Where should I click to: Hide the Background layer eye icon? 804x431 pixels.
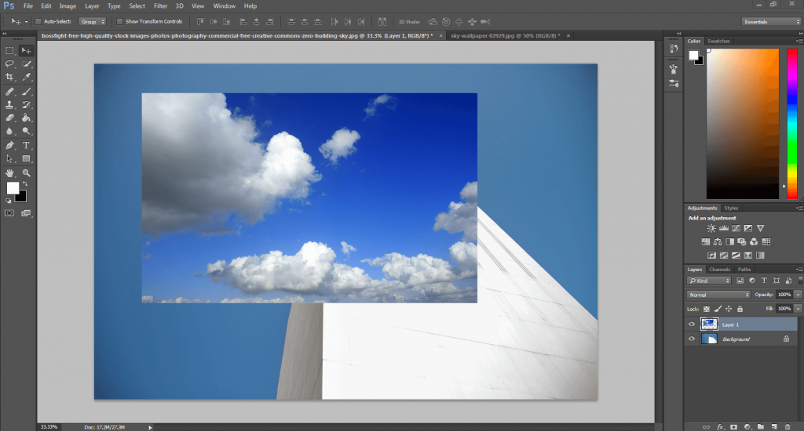(691, 339)
